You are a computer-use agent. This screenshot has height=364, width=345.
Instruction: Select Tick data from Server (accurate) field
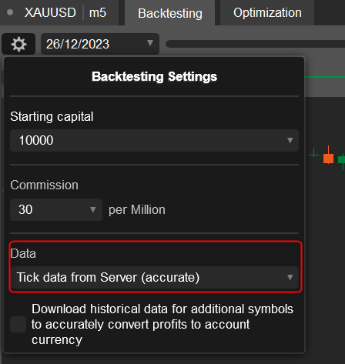[x=154, y=277]
